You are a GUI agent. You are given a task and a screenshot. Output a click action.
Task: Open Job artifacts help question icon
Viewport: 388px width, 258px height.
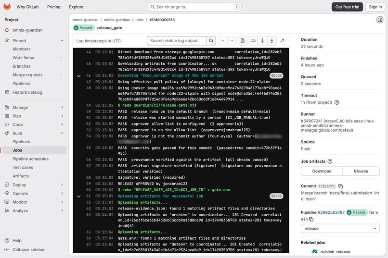(x=330, y=161)
